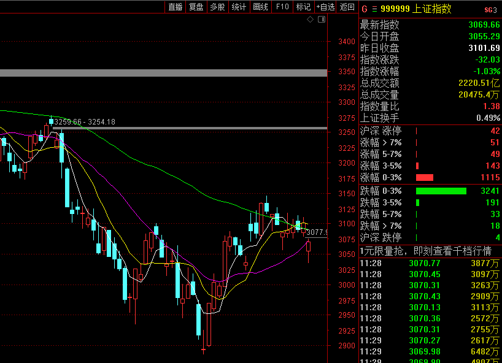This screenshot has height=363, width=502.
Task: Open the 直播 toolbar tab
Action: (176, 7)
